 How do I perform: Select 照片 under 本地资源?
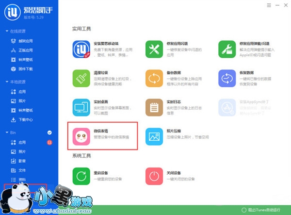18,101
